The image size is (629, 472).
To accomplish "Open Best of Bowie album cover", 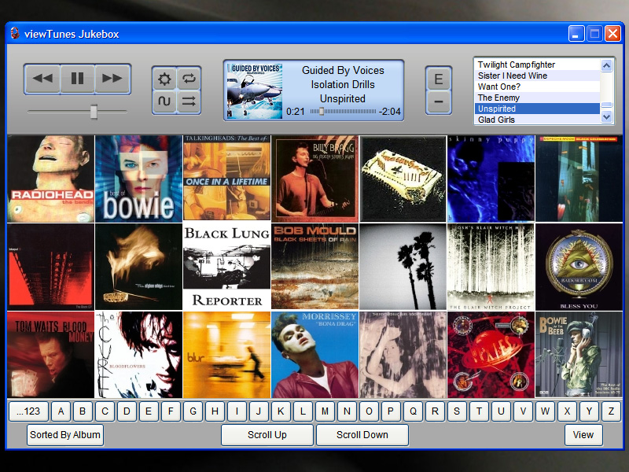I will coord(139,179).
